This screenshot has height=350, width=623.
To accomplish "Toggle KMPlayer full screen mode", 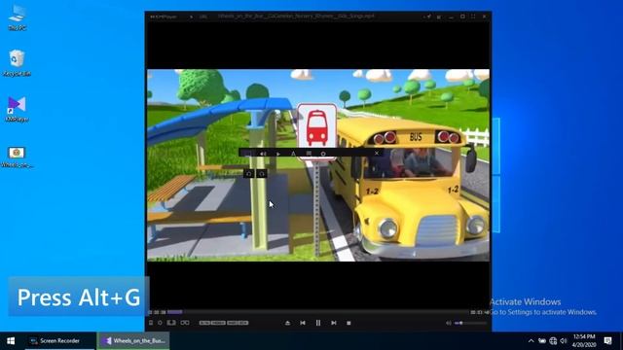I will [x=473, y=17].
